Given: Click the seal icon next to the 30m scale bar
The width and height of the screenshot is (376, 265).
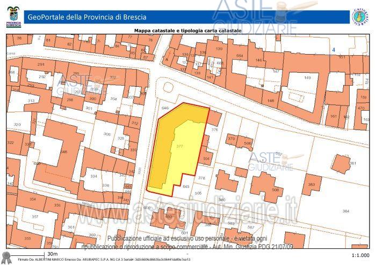Looking at the screenshot, I should (x=7, y=256).
